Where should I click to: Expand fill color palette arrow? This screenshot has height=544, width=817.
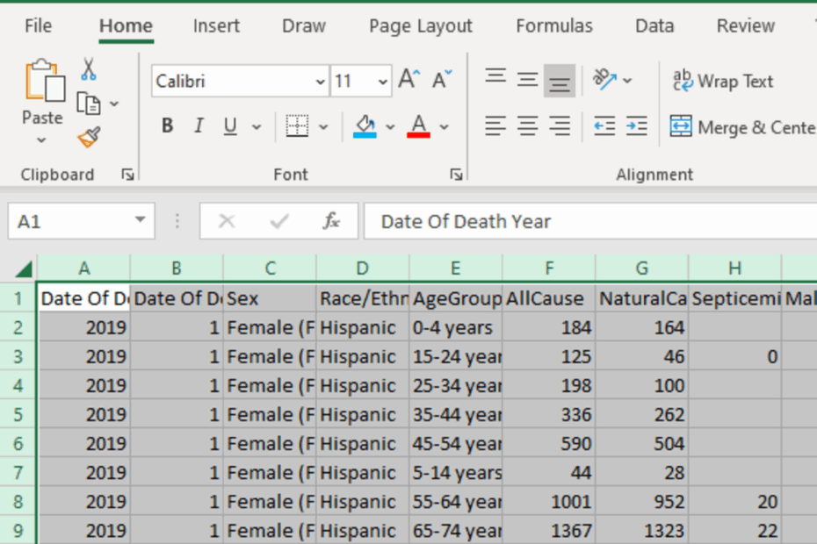point(390,126)
